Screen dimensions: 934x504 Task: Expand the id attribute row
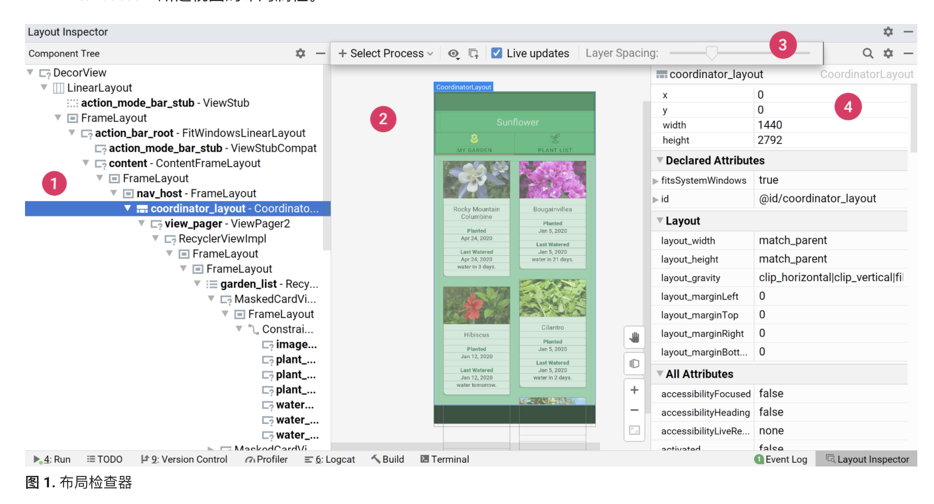click(656, 199)
